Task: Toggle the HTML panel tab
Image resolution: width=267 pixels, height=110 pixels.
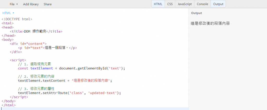Action: pos(158,4)
